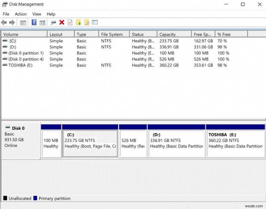
Task: Open the Action menu
Action: coord(21,14)
